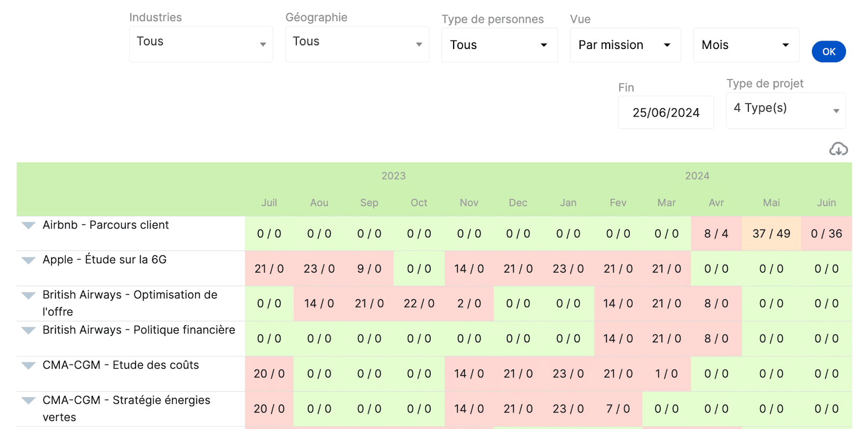Open the Mois period dropdown

tap(746, 45)
